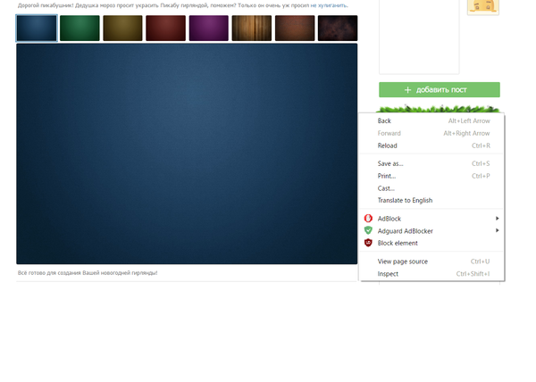
Task: Open Print... from context menu
Action: click(387, 176)
